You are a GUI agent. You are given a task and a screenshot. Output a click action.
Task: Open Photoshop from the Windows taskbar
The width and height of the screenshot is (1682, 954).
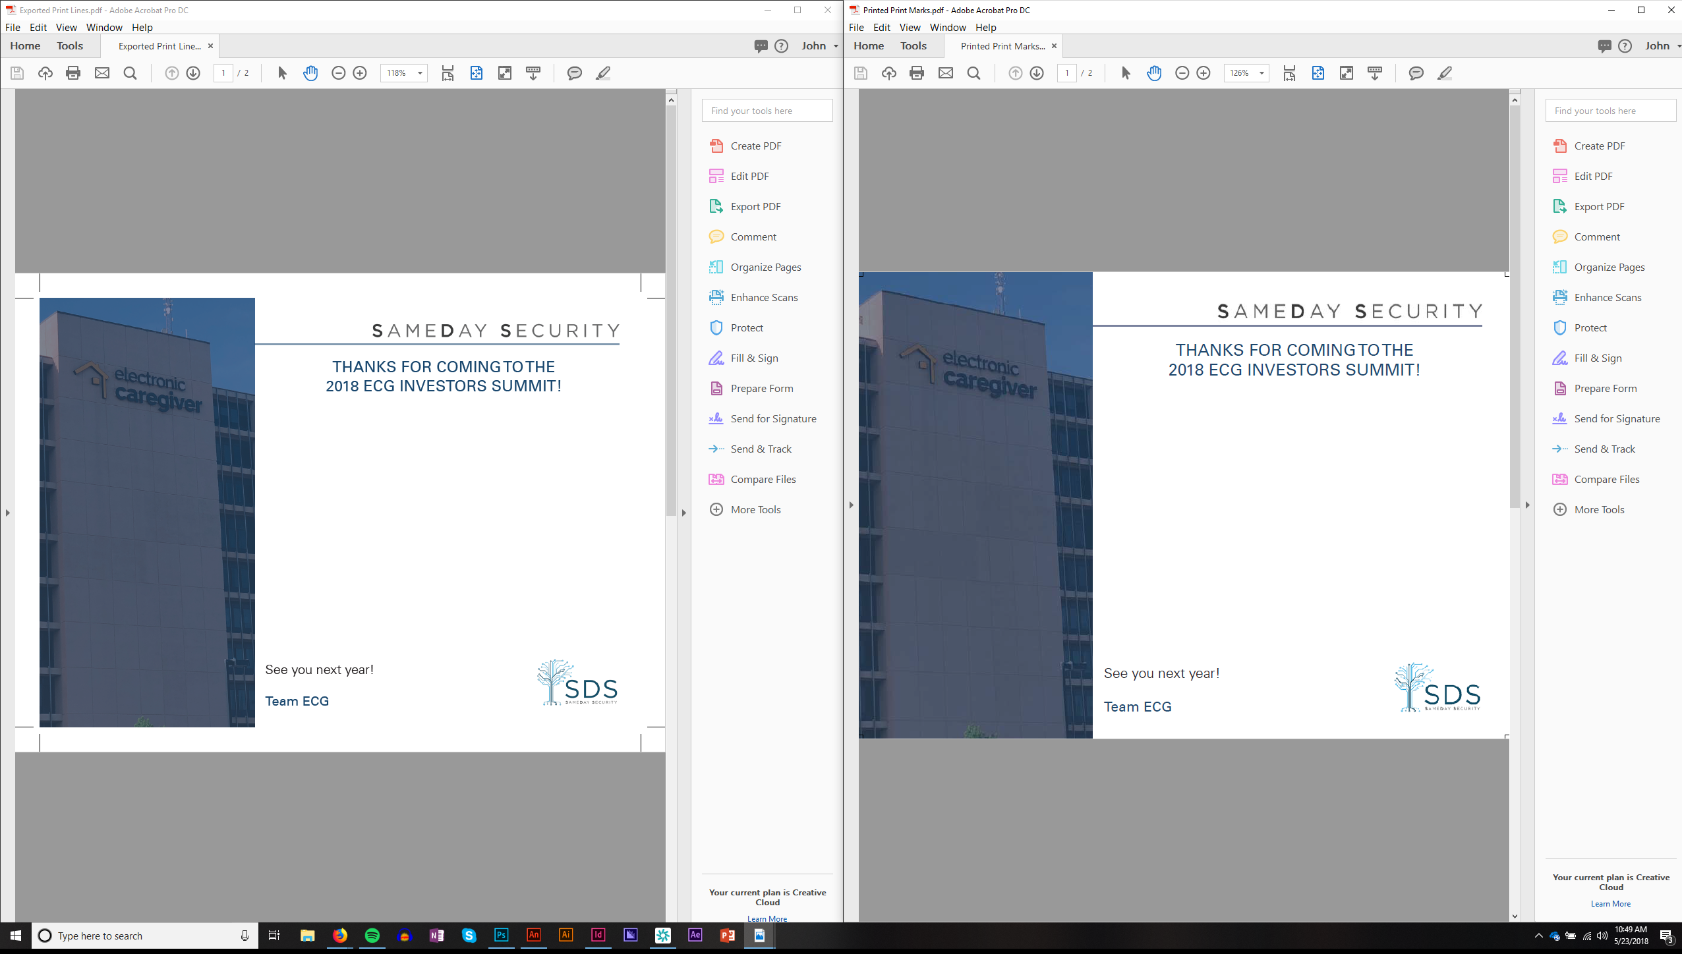point(501,935)
